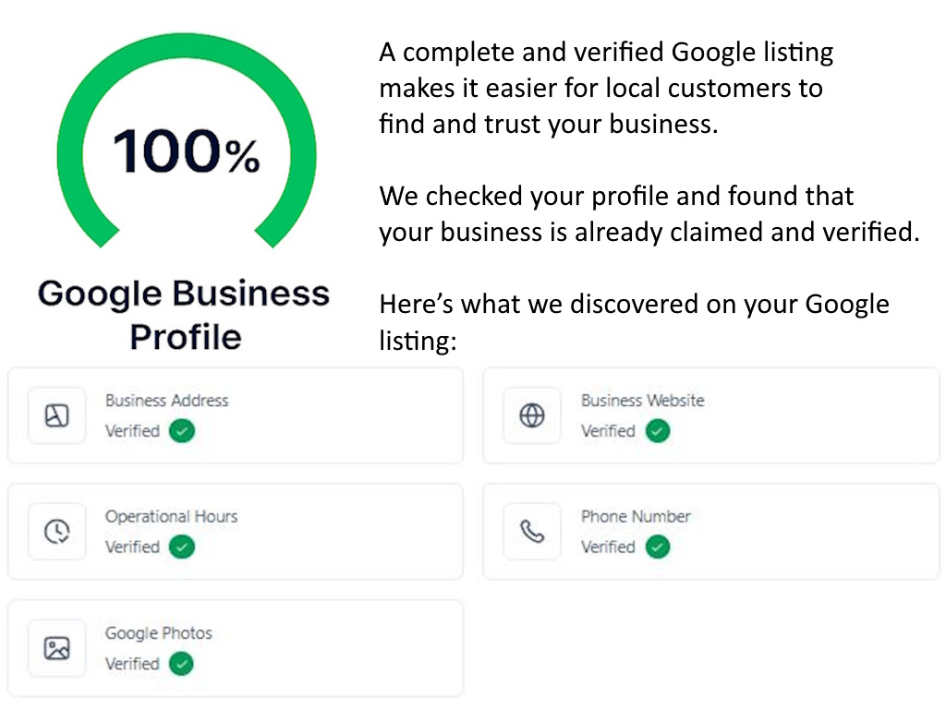The height and width of the screenshot is (709, 946).
Task: Click the Verified text under Business Website
Action: pos(608,431)
